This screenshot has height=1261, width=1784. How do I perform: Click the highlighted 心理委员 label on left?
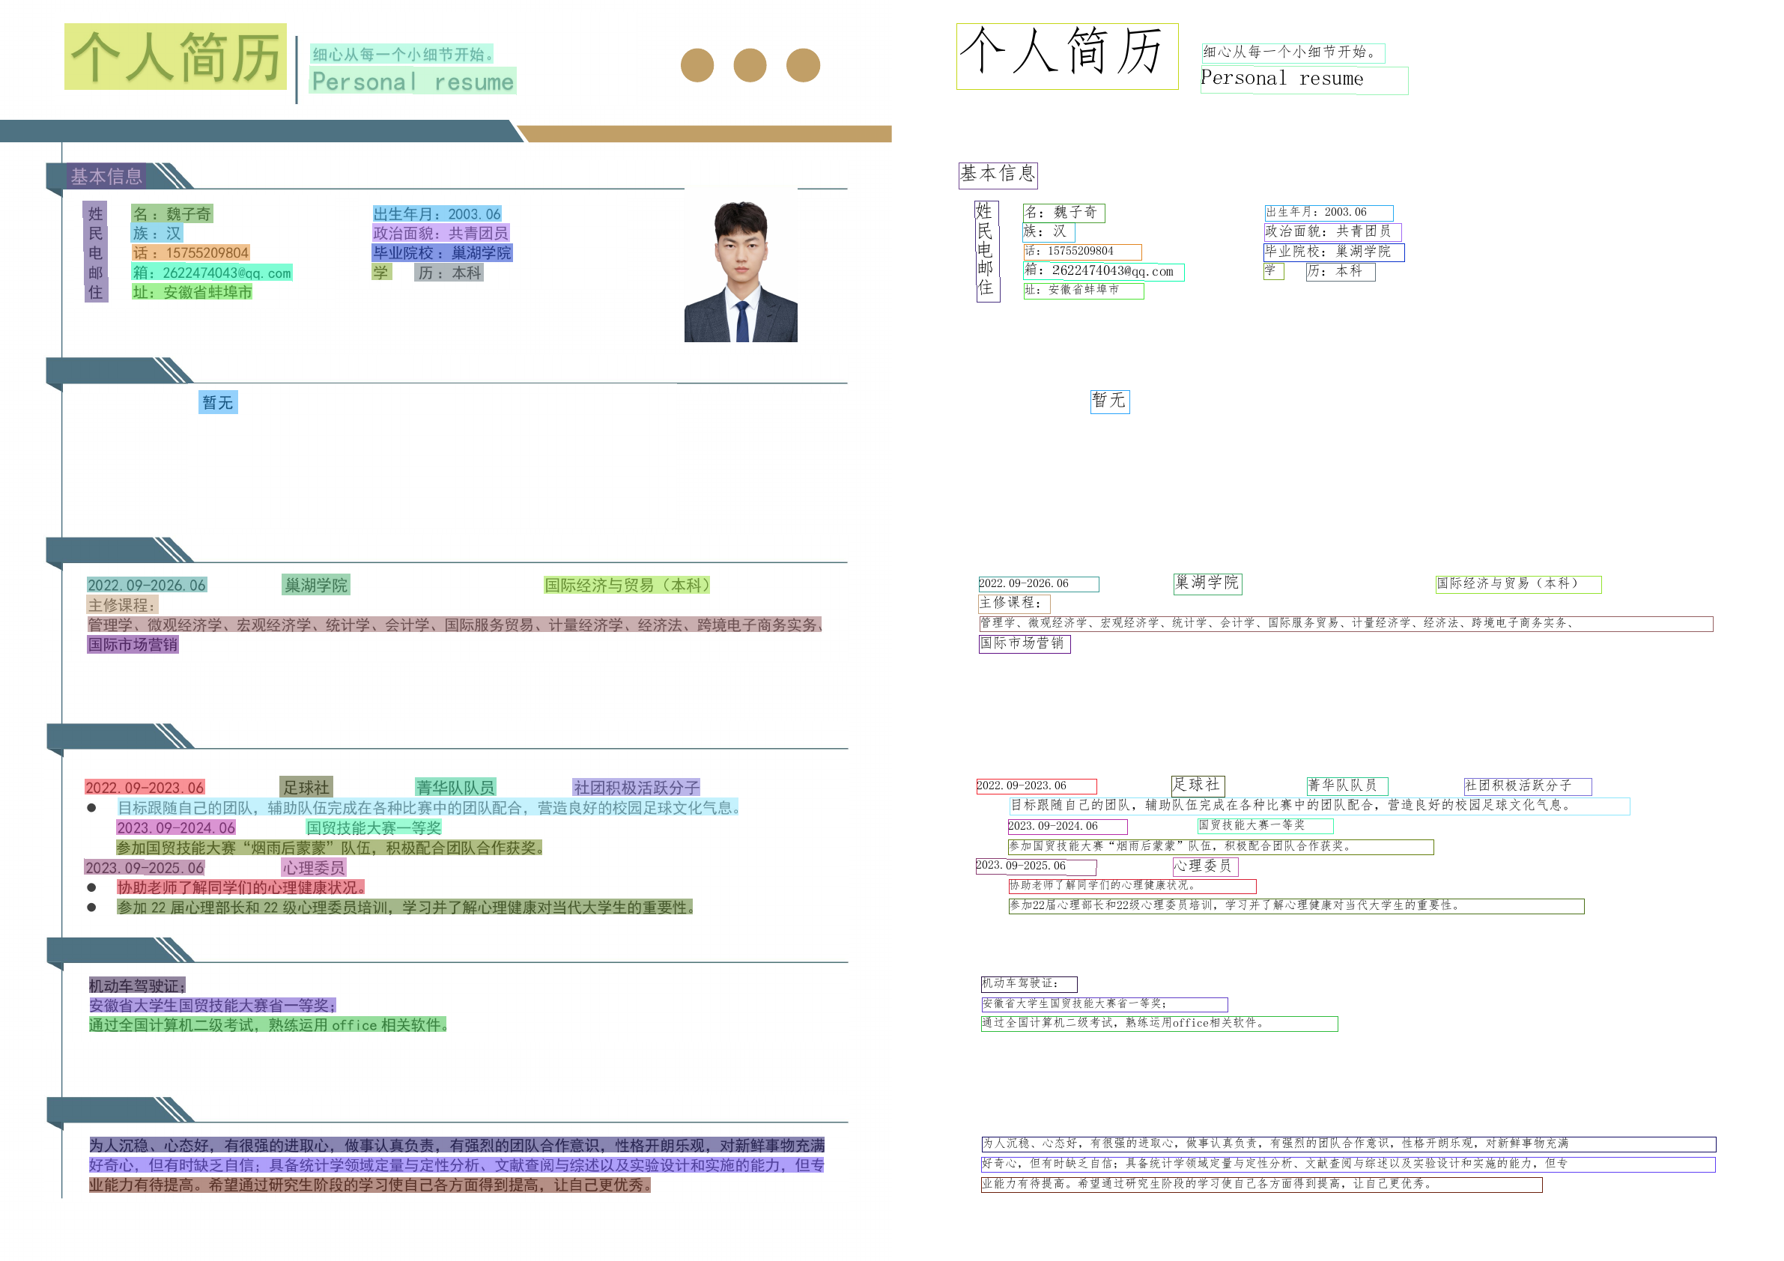[313, 867]
